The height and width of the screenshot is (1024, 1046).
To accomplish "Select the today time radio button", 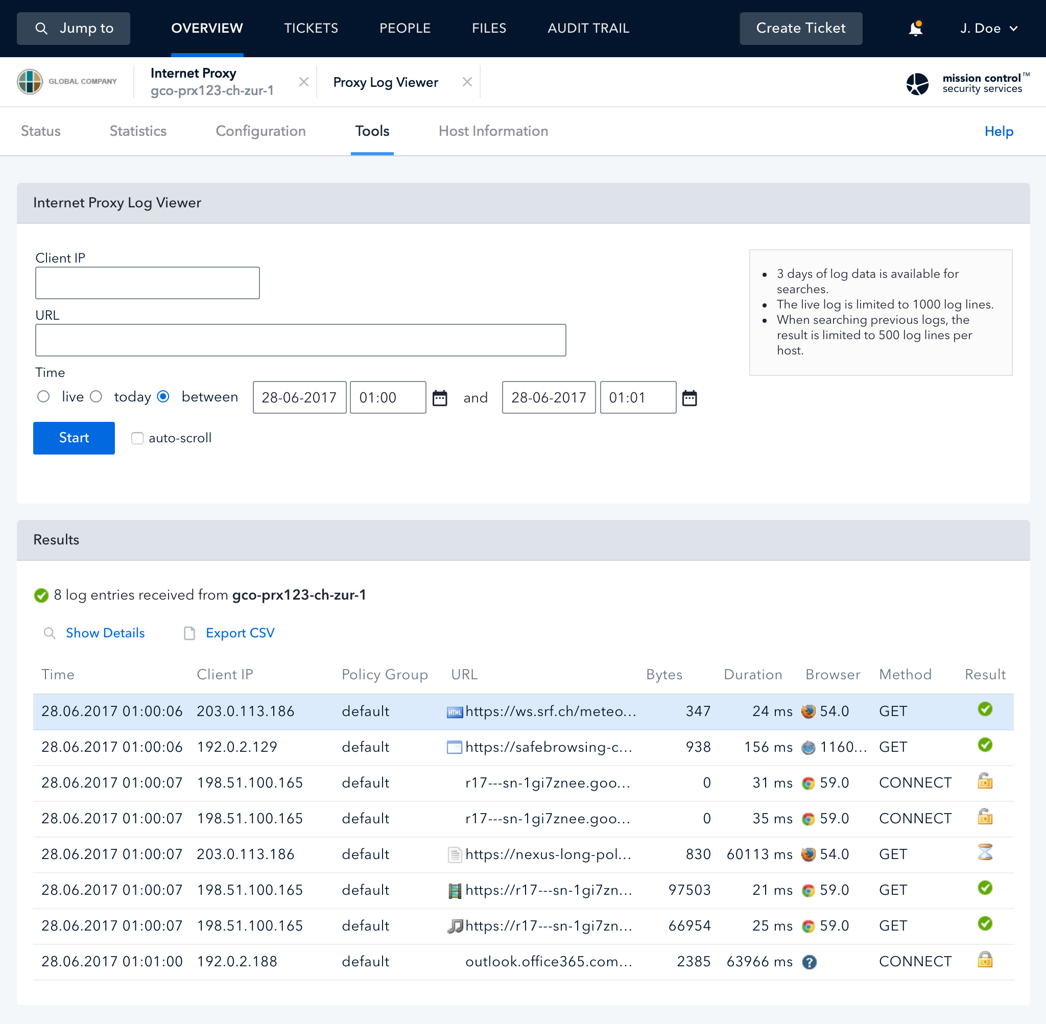I will click(x=96, y=396).
